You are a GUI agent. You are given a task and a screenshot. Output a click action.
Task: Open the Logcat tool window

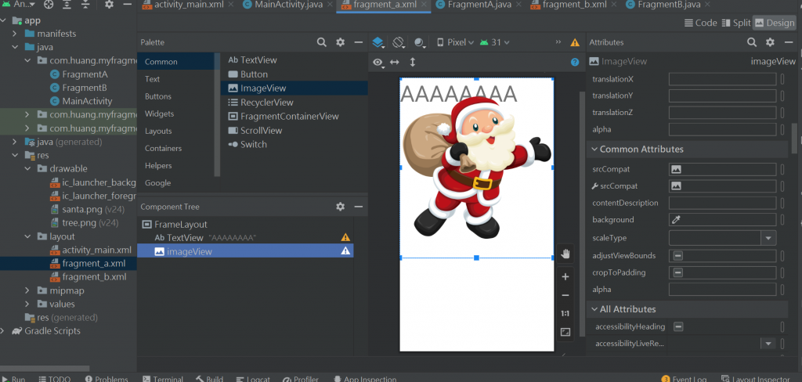[x=253, y=379]
